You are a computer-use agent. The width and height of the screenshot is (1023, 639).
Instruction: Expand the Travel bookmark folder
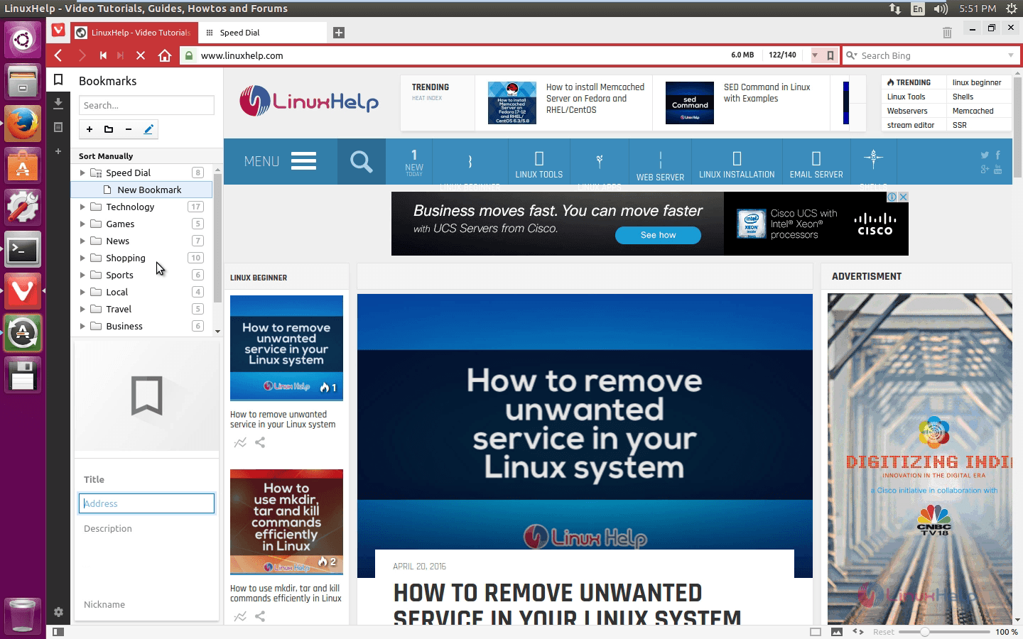point(82,309)
